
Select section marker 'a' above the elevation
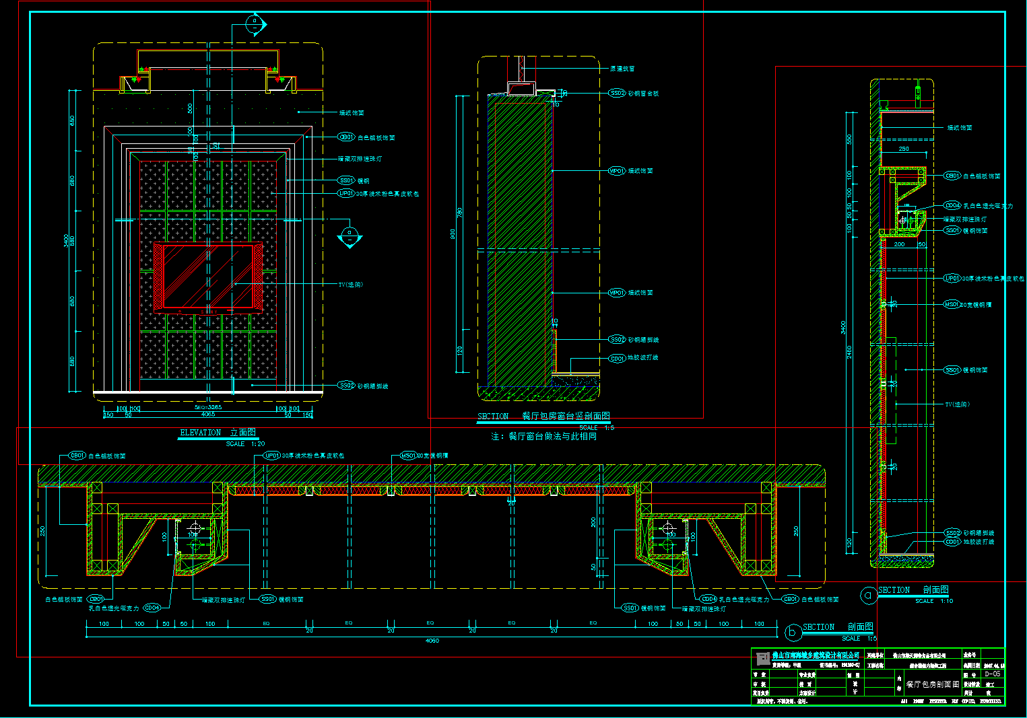[255, 24]
